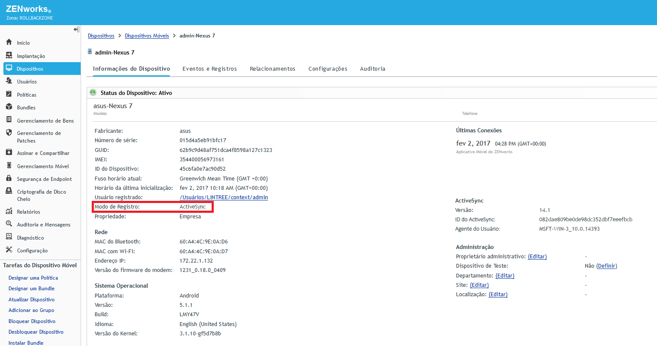
Task: Edit the Localização field
Action: tap(498, 295)
